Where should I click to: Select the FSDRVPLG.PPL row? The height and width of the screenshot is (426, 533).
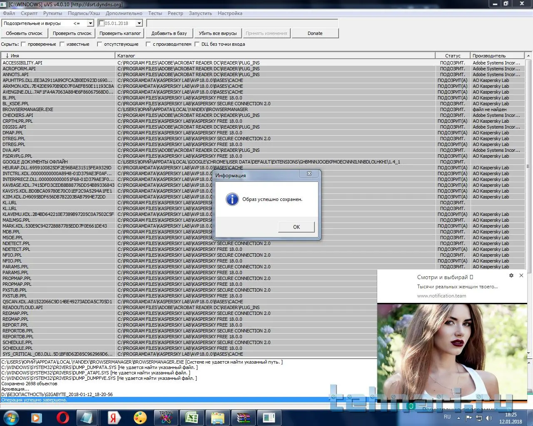click(263, 156)
